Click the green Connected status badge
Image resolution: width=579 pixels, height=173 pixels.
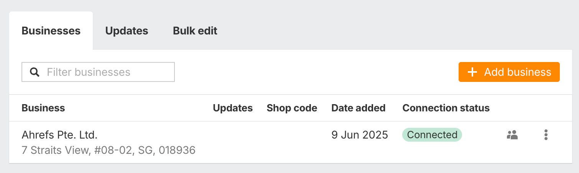pyautogui.click(x=432, y=135)
